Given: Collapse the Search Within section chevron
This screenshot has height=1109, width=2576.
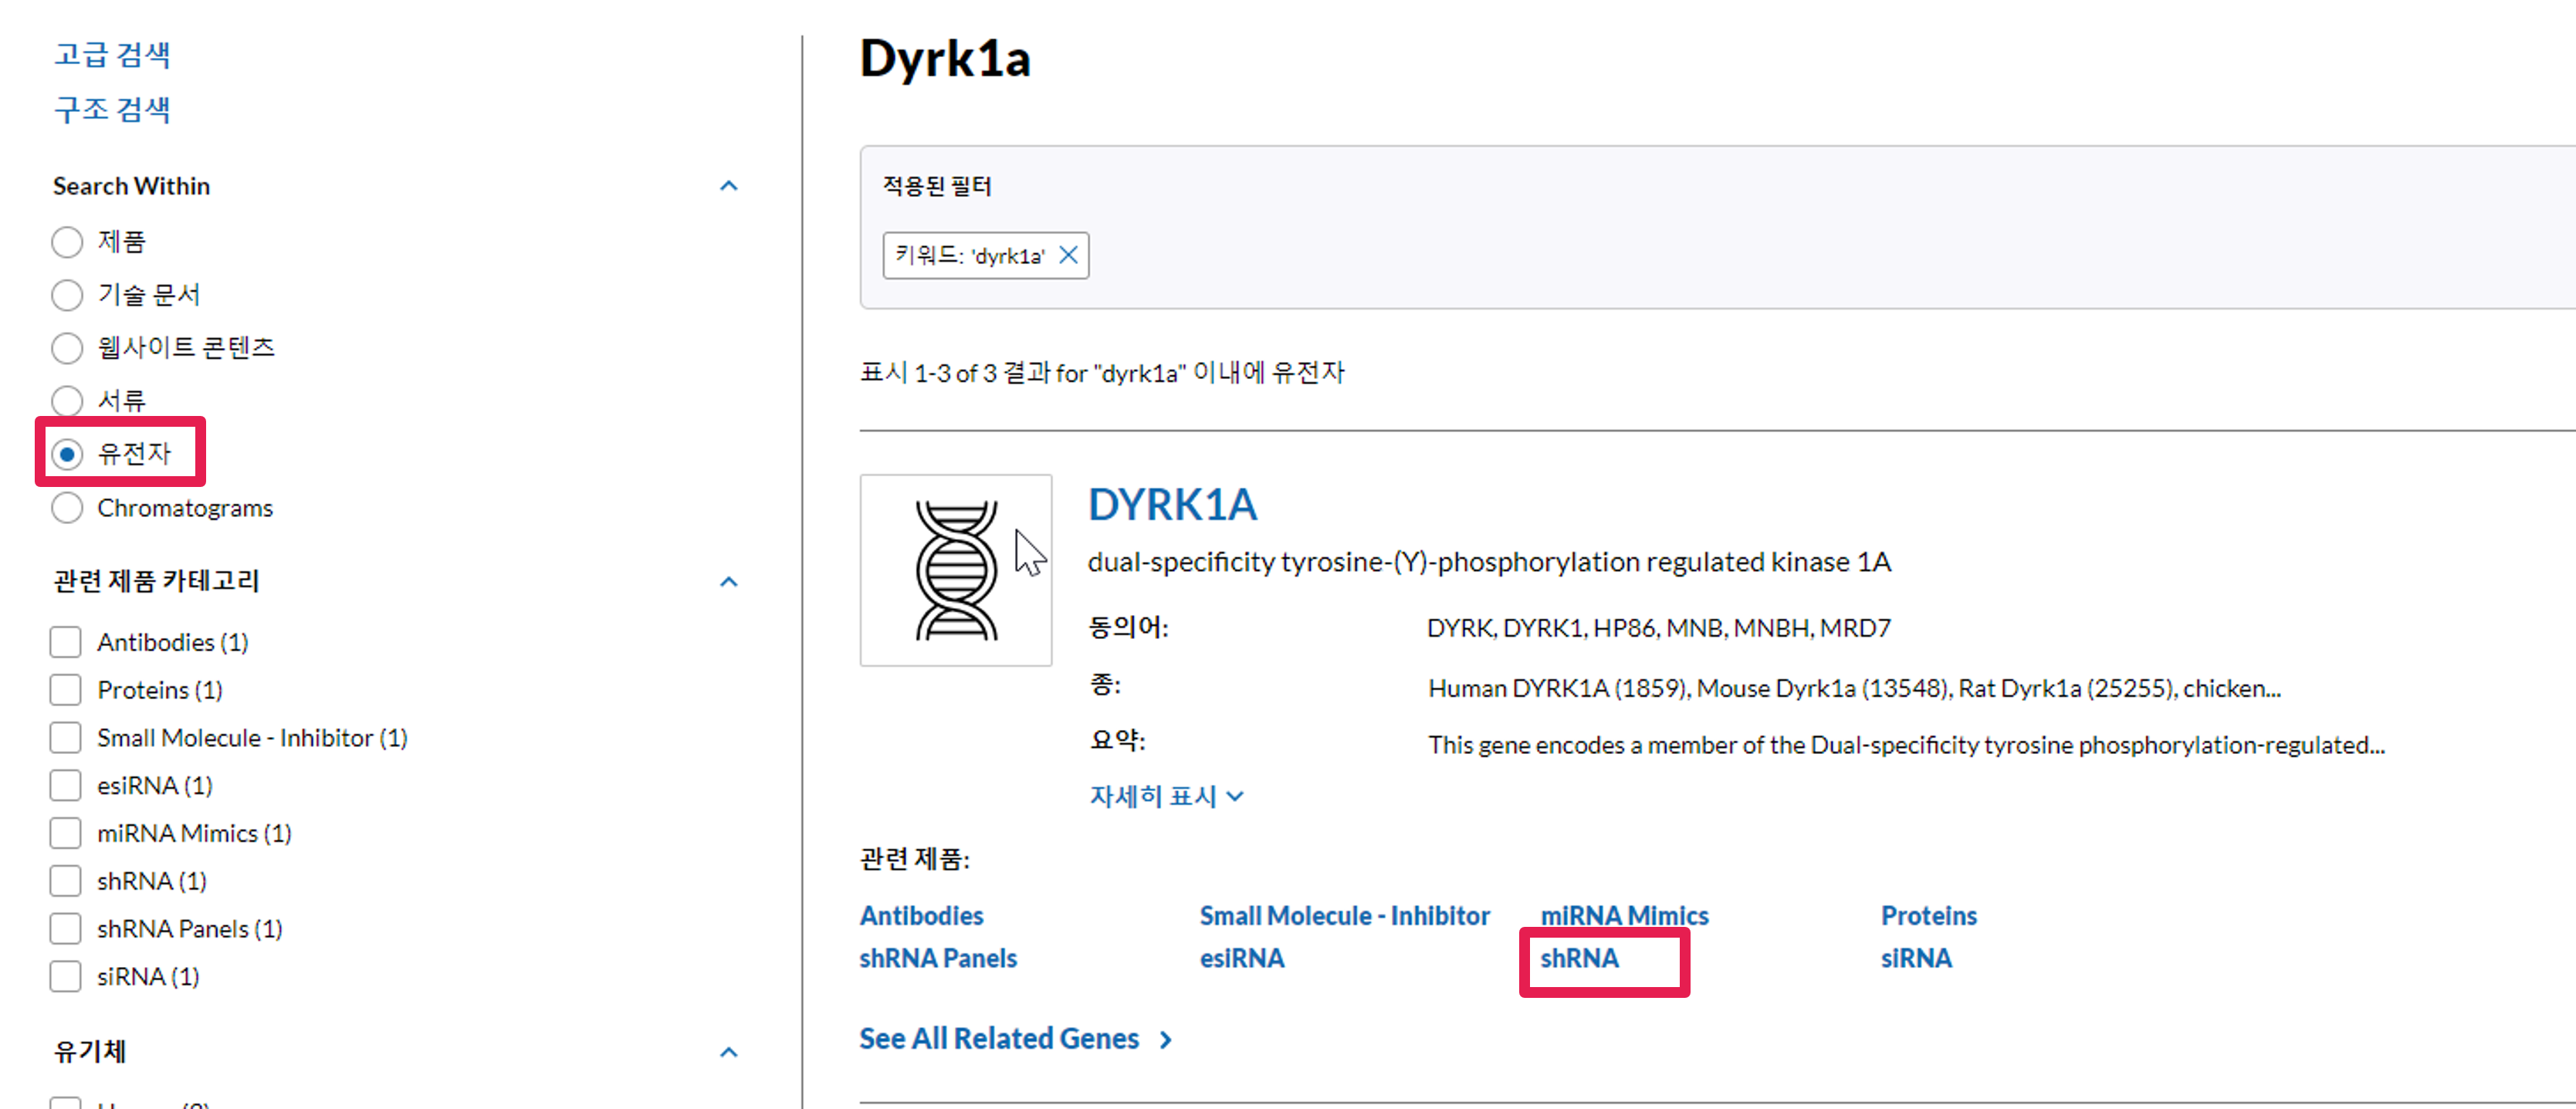Looking at the screenshot, I should point(728,186).
